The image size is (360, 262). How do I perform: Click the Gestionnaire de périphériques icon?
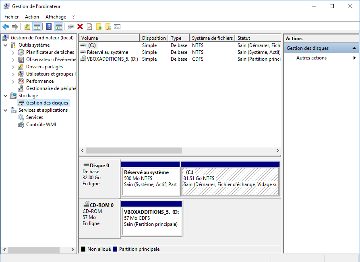tap(21, 88)
